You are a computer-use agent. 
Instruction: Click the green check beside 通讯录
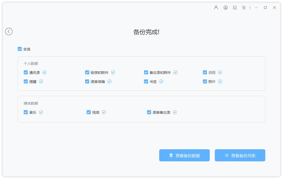pos(44,72)
